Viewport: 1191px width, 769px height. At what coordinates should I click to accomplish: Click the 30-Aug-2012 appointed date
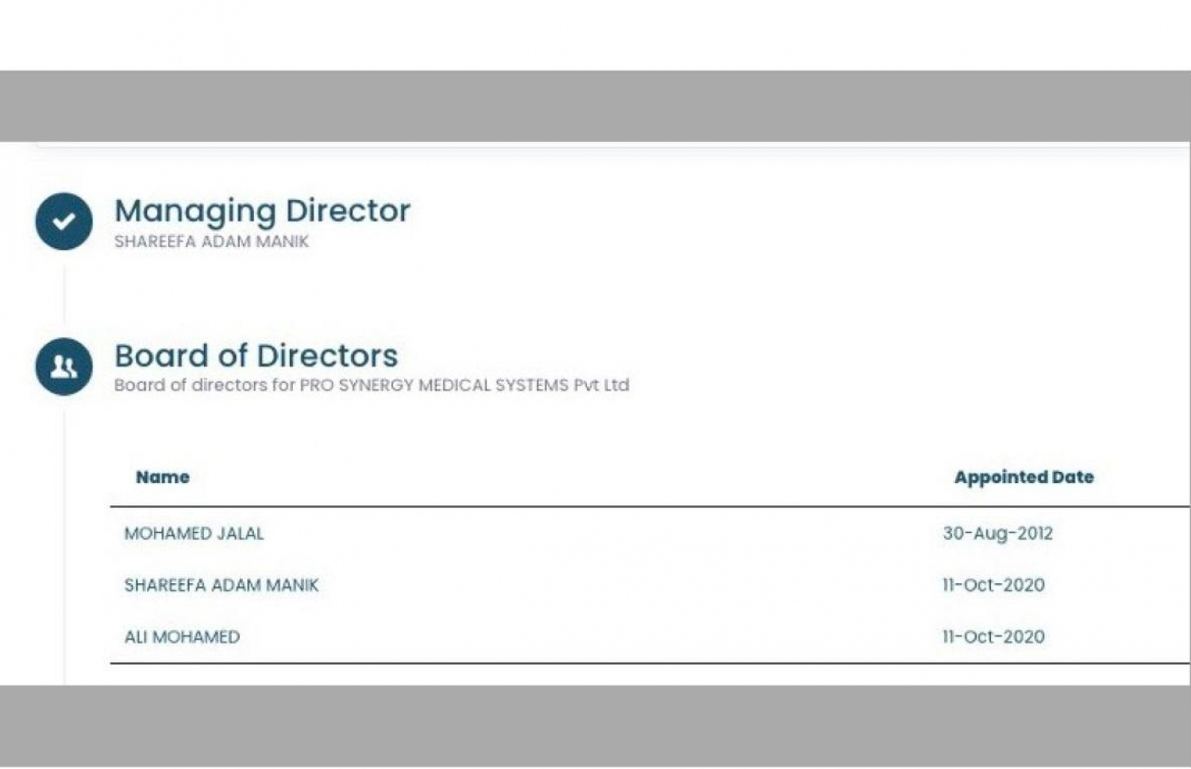tap(997, 534)
